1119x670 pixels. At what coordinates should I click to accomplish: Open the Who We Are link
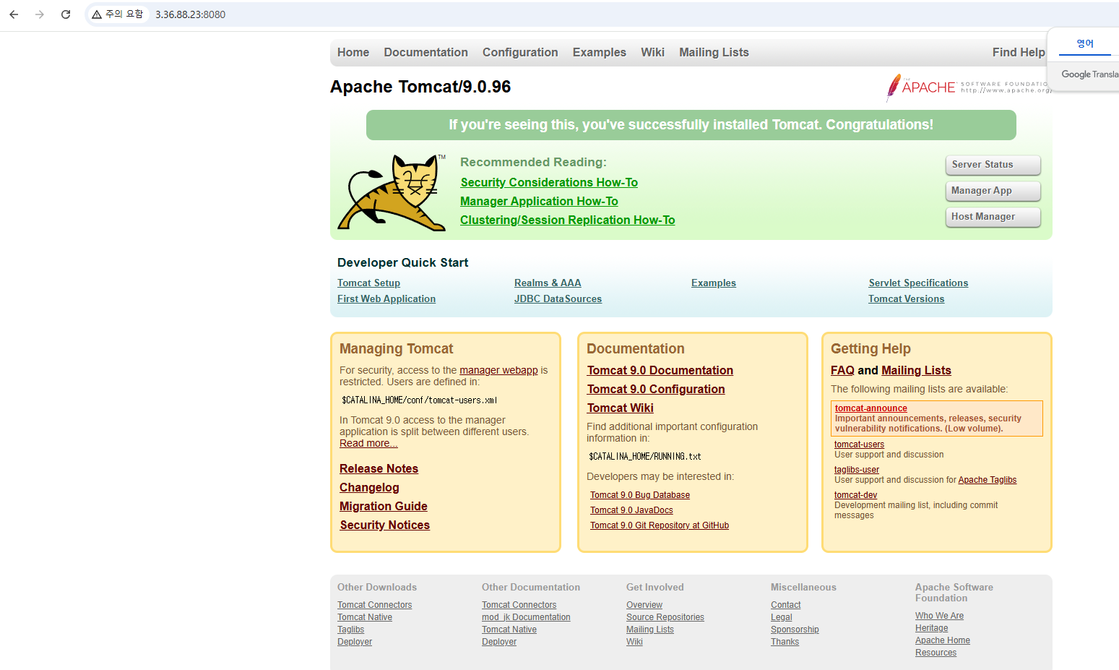939,616
